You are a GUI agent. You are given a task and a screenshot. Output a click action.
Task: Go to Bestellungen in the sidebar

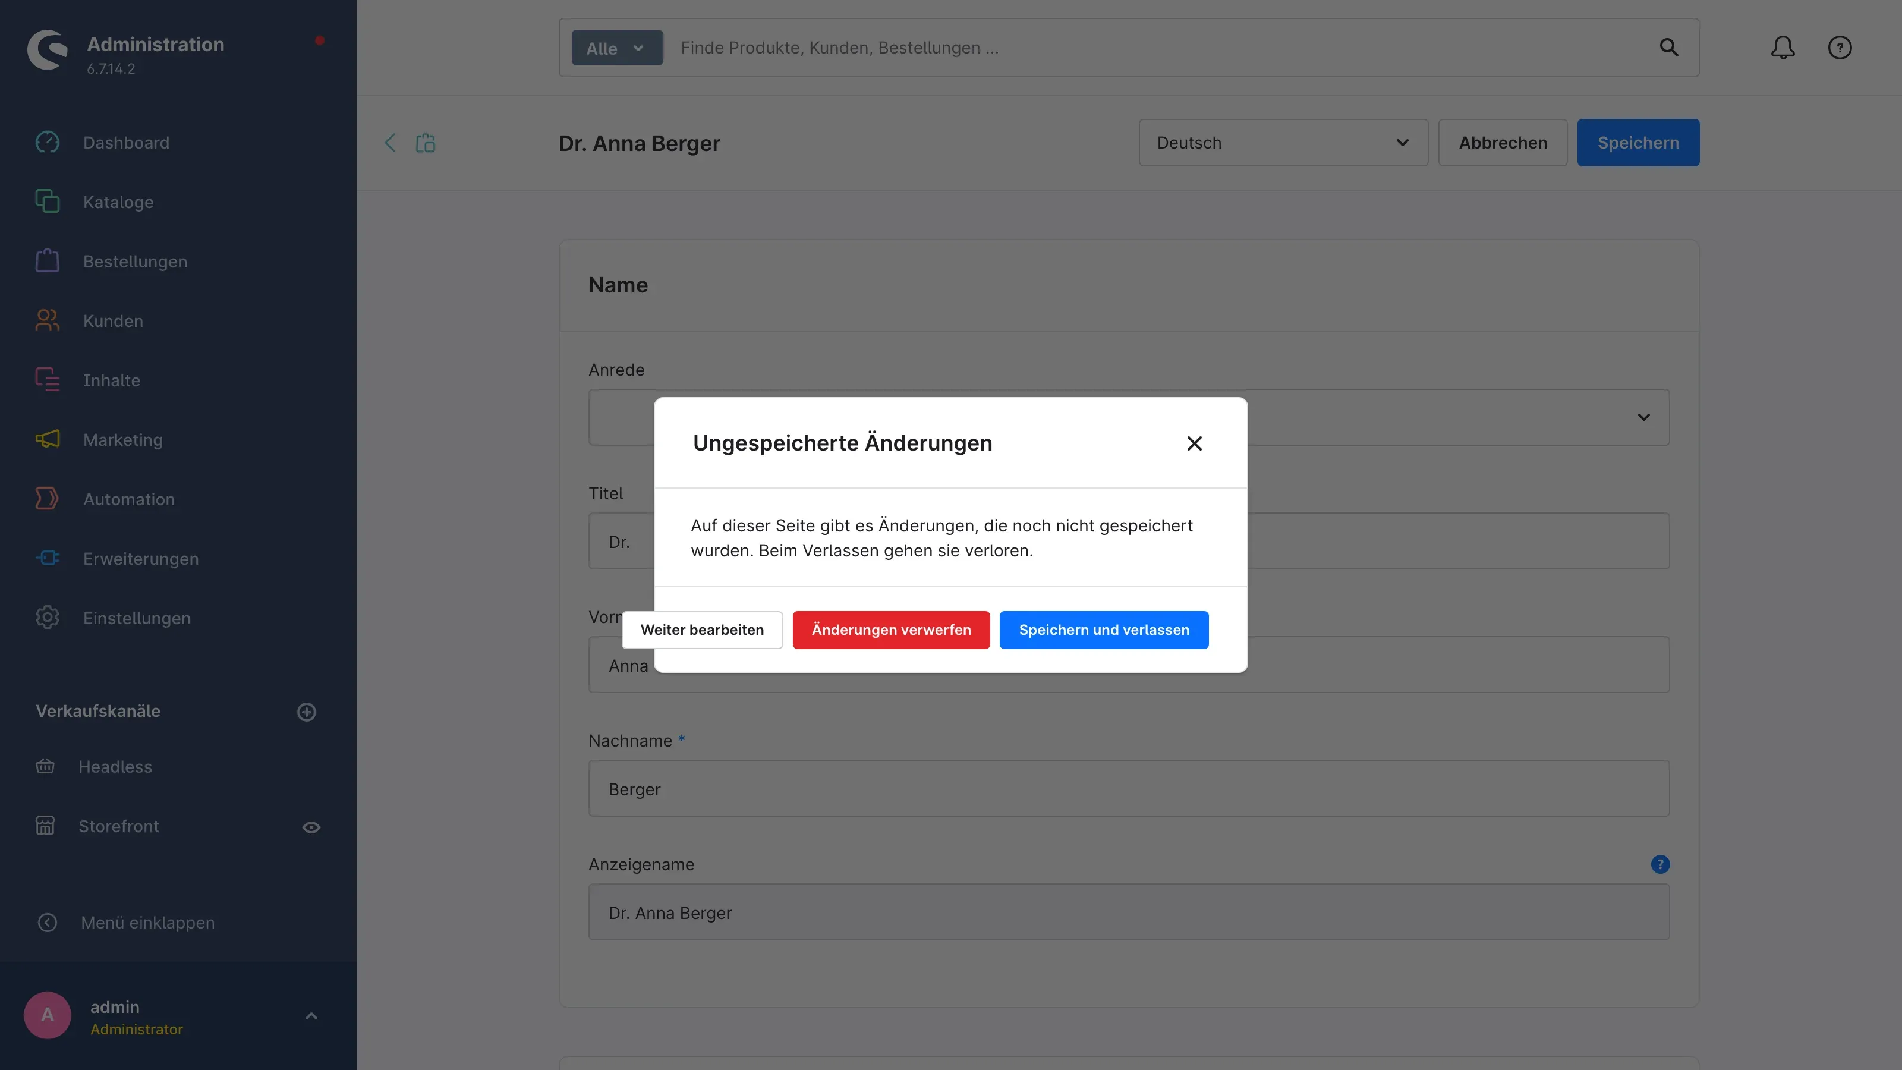point(135,262)
